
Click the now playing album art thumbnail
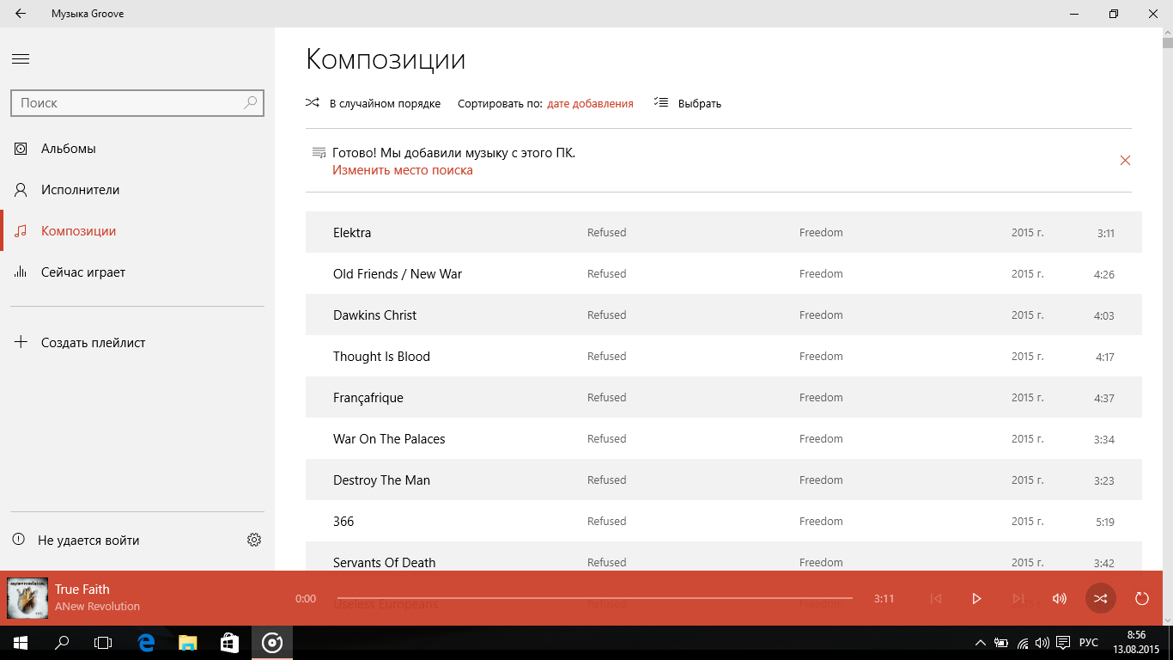(27, 598)
